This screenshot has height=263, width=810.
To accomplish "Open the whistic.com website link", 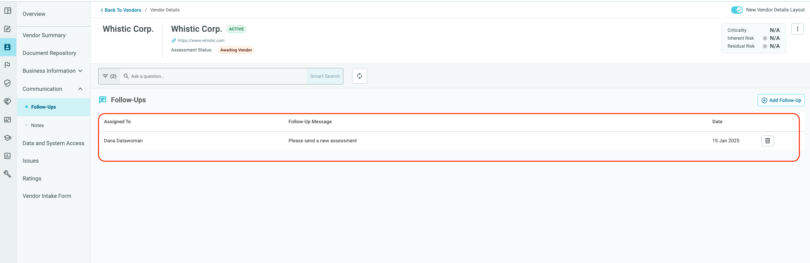I will pyautogui.click(x=201, y=40).
